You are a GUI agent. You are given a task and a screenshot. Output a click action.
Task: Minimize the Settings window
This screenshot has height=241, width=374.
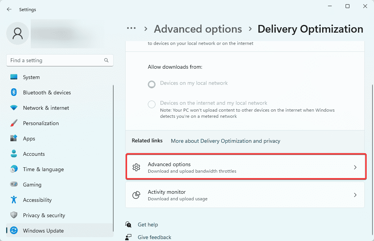330,6
